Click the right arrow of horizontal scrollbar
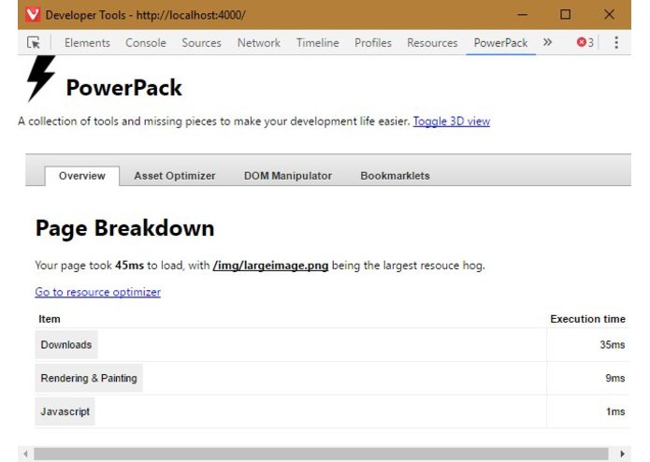This screenshot has width=650, height=462. (622, 454)
